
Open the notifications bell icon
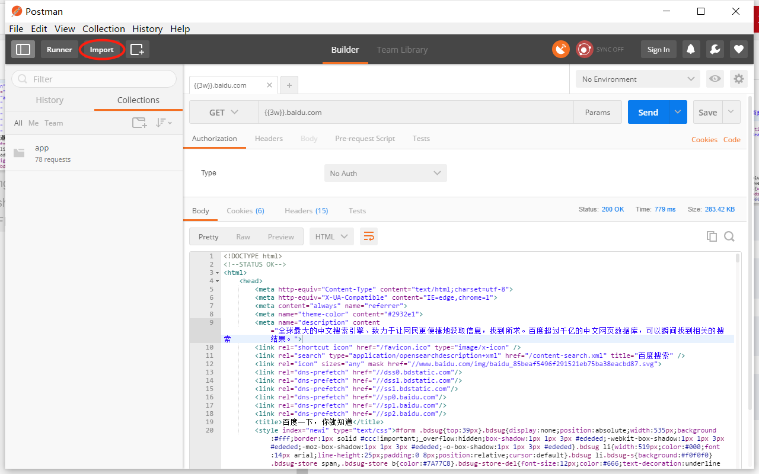pyautogui.click(x=691, y=50)
